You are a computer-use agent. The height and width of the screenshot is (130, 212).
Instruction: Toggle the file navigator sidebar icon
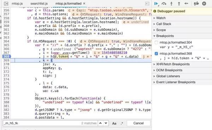point(6,4)
